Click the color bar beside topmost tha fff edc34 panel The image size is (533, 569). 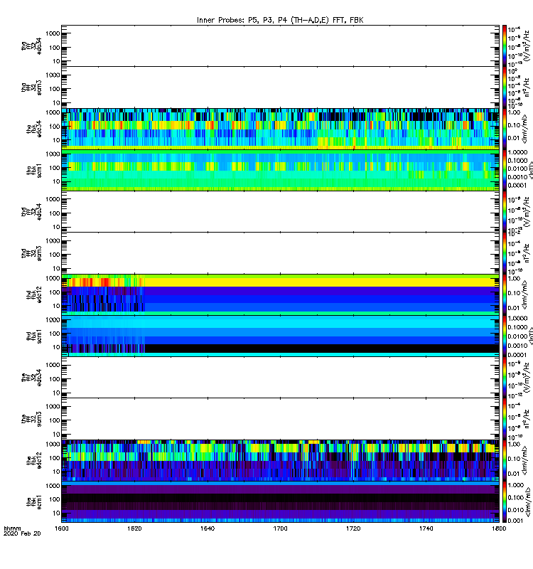[x=505, y=46]
